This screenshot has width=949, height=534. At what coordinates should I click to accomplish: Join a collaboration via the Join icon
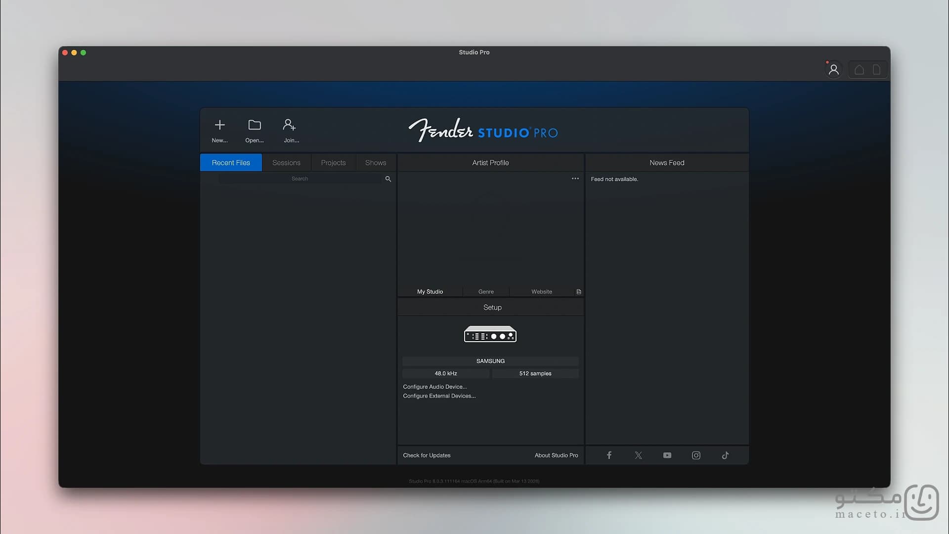pos(291,131)
